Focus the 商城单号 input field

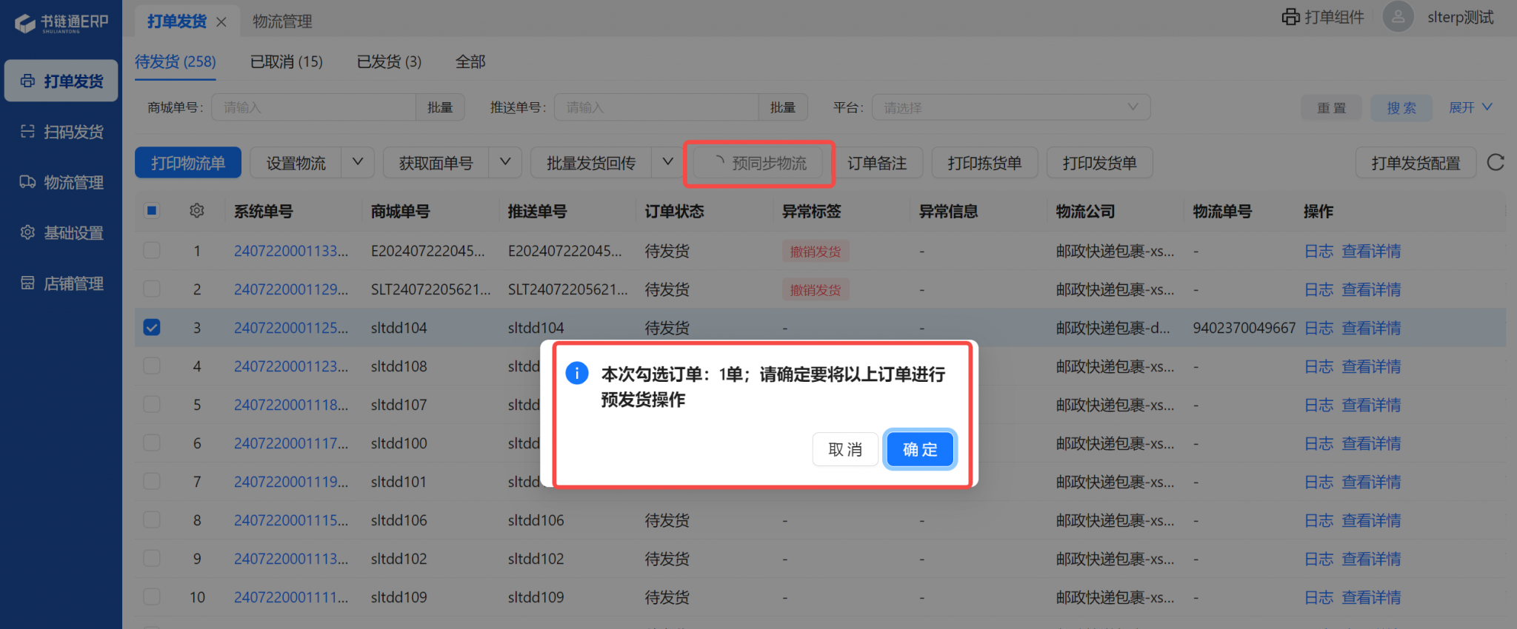[313, 107]
